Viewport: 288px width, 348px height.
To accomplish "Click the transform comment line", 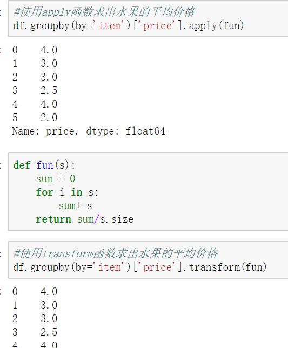I will point(116,253).
